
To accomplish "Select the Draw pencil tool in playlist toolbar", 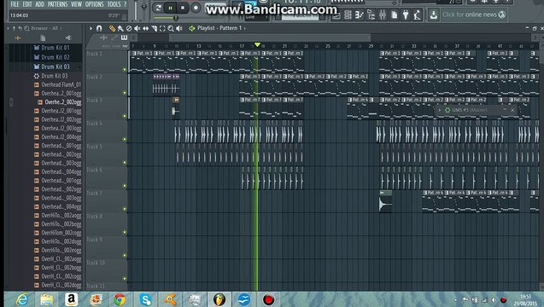I will (112, 28).
